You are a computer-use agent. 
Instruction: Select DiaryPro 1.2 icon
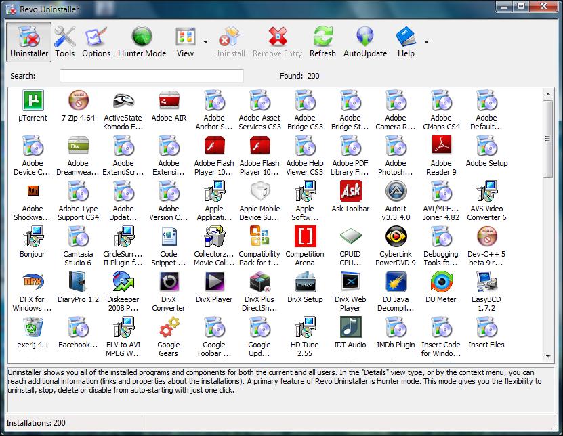coord(78,282)
